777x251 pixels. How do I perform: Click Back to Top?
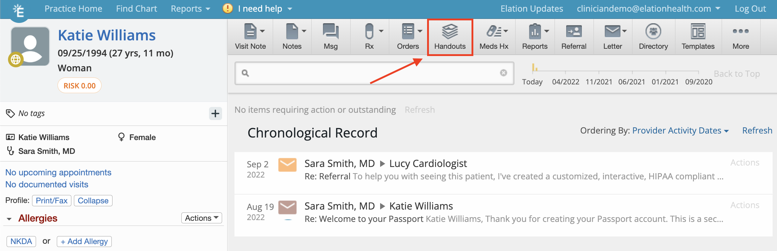point(737,73)
